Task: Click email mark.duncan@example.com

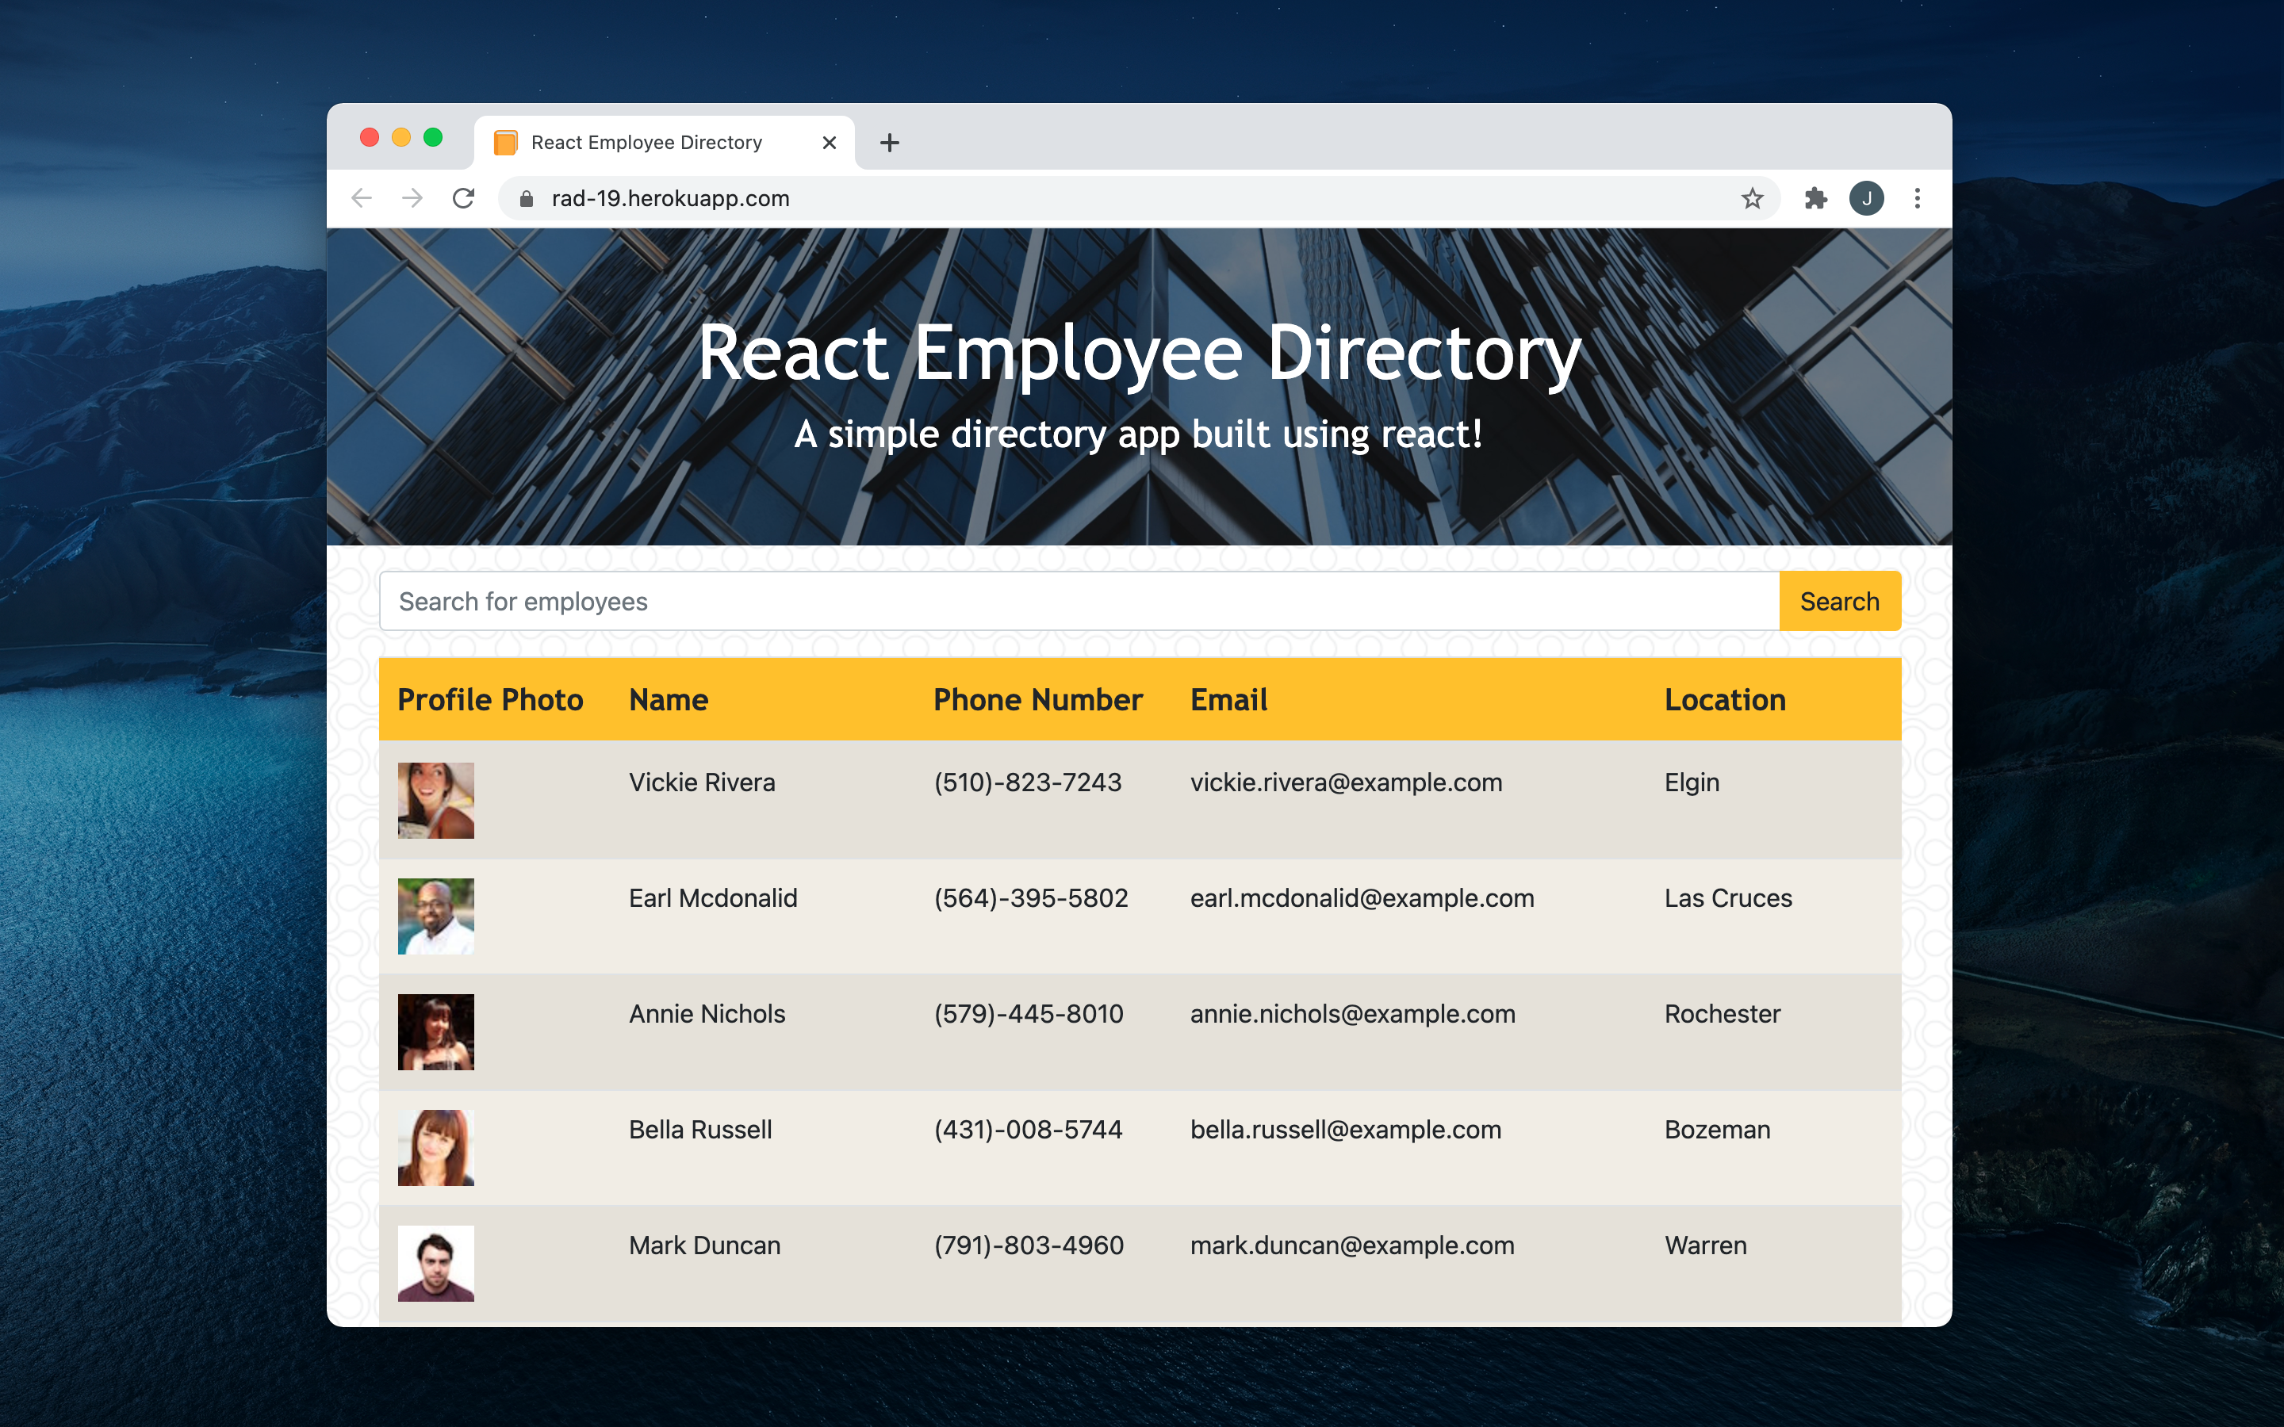Action: point(1352,1245)
